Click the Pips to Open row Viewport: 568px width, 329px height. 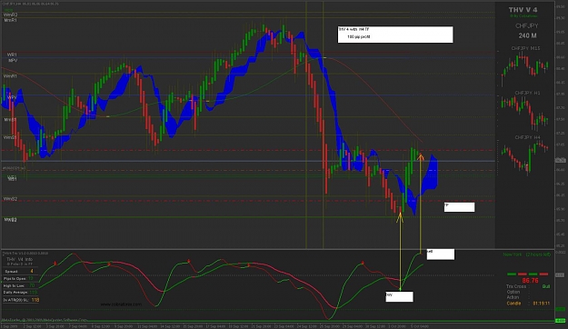click(x=20, y=278)
